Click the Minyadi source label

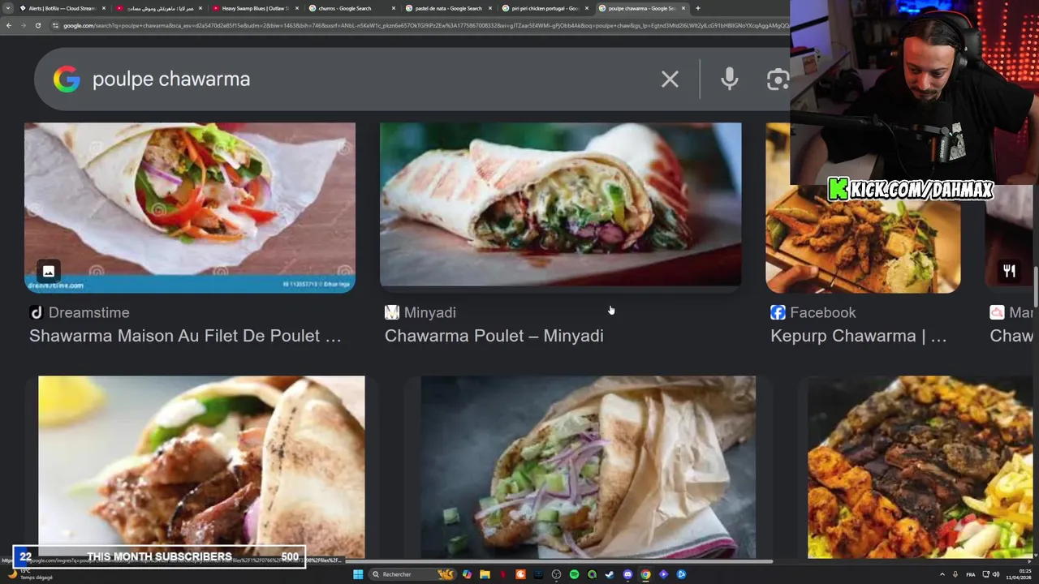coord(429,312)
